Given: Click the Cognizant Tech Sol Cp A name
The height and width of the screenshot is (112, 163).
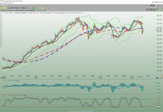Looking at the screenshot, I should tap(8, 10).
